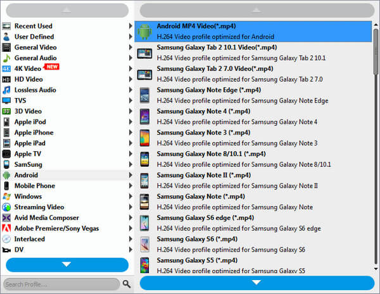Open the General Audio category

pyautogui.click(x=67, y=58)
